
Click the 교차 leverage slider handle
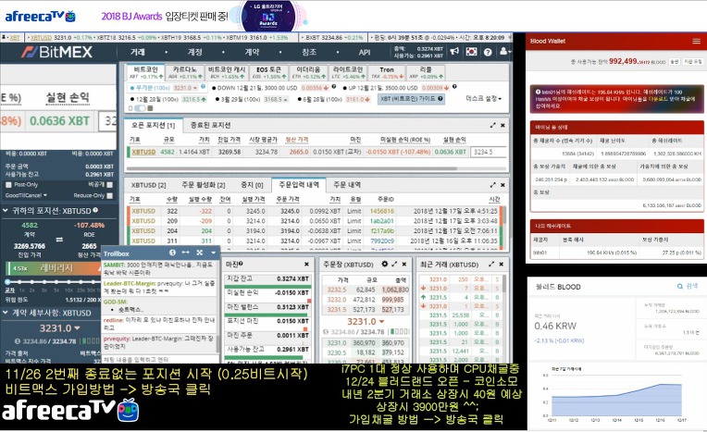[x=7, y=282]
